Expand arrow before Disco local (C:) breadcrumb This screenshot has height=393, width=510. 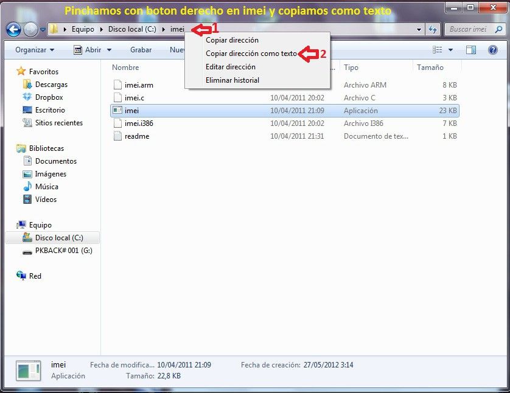tap(102, 30)
